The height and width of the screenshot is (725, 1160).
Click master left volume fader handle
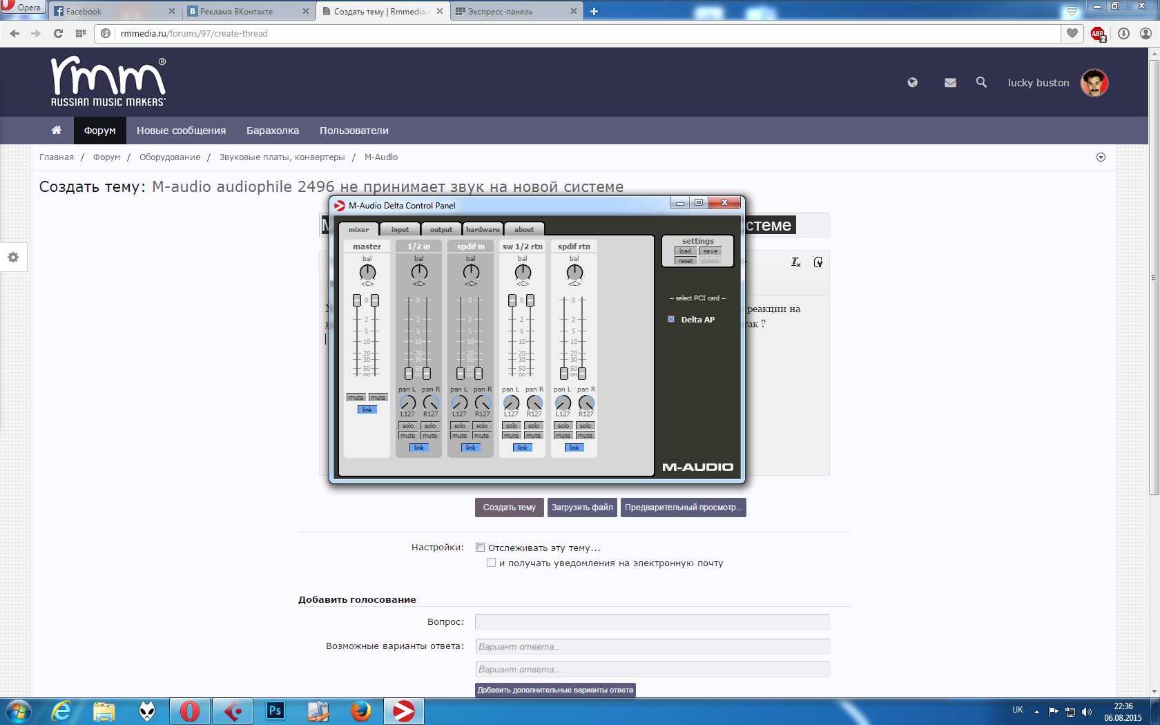coord(357,300)
